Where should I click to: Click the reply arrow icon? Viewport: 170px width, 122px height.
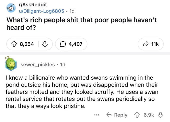109,115
